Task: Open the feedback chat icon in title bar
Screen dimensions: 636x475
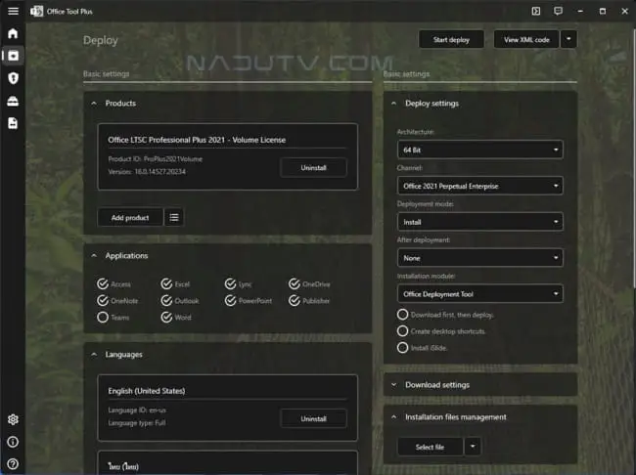Action: (x=558, y=11)
